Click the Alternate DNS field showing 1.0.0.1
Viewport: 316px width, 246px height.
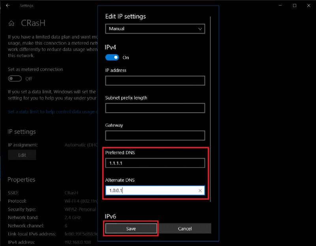coord(155,191)
